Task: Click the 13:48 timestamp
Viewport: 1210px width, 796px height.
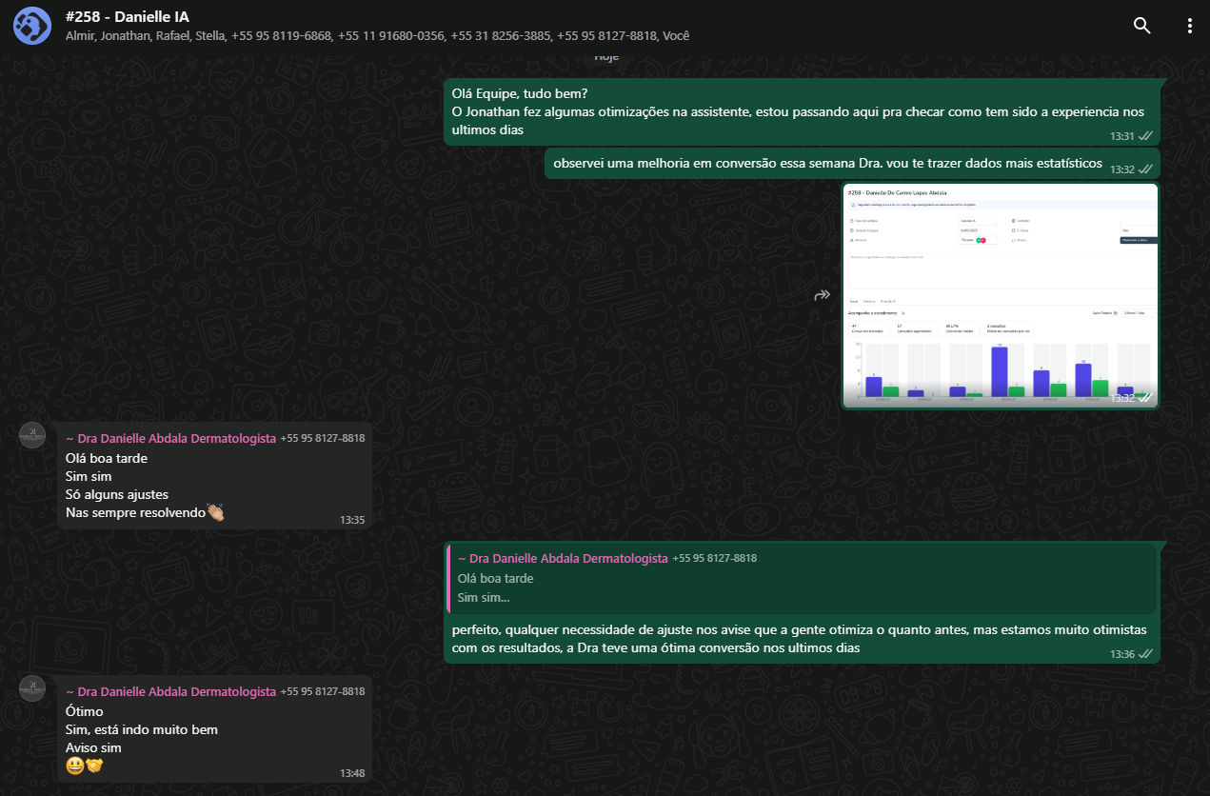Action: (x=352, y=773)
